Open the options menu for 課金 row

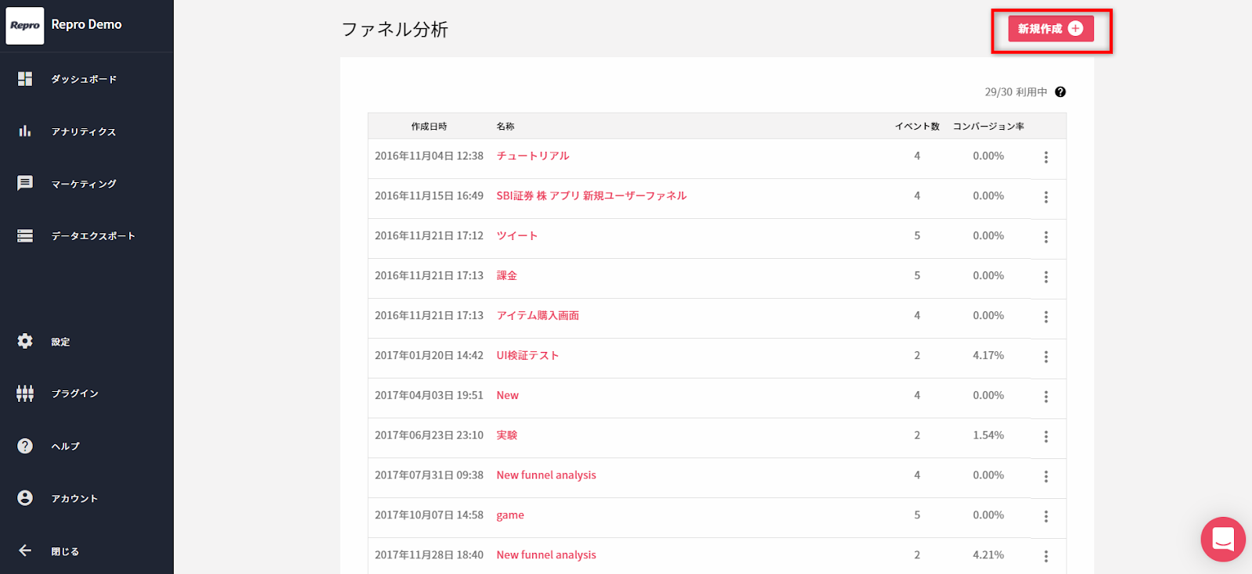1046,277
